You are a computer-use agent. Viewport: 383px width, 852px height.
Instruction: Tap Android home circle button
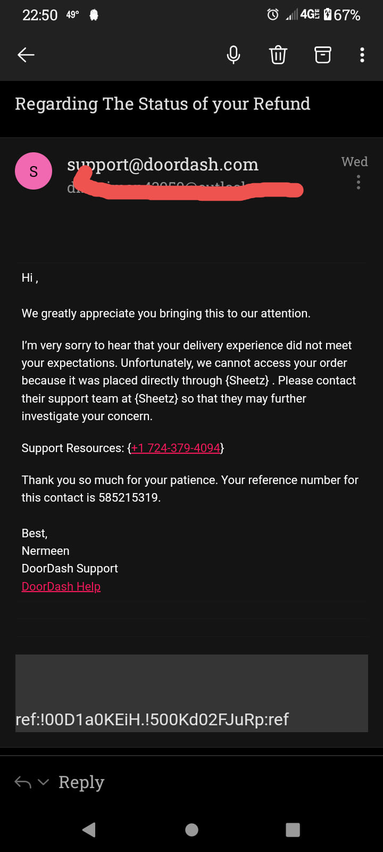191,829
